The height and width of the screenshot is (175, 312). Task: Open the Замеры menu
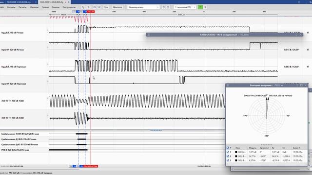(56, 7)
